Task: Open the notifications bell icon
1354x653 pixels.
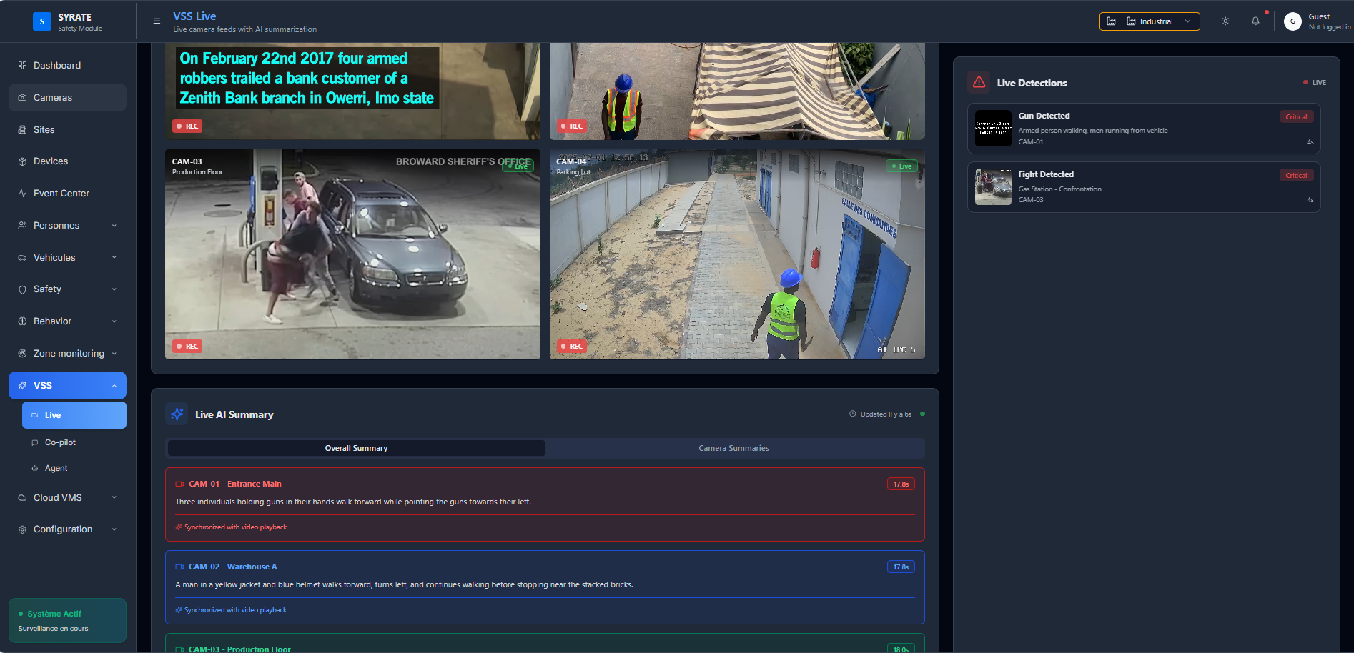Action: pos(1255,21)
